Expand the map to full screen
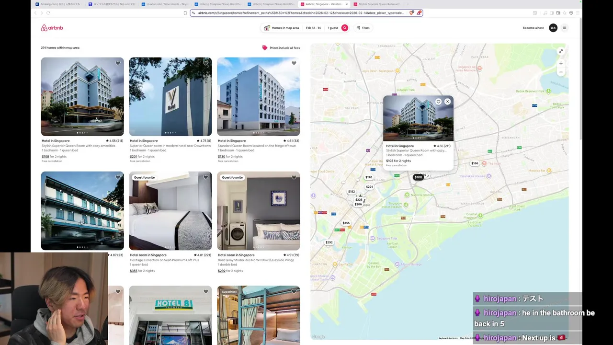 [x=561, y=51]
